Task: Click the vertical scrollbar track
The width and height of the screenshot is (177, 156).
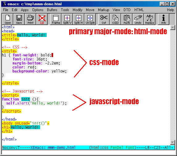Action: coord(173,85)
